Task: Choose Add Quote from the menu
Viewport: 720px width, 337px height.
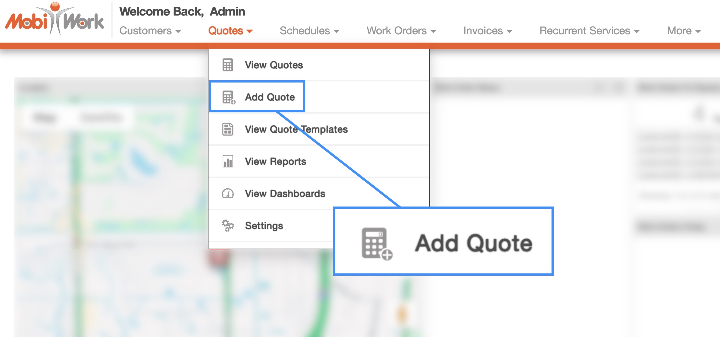Action: (x=269, y=97)
